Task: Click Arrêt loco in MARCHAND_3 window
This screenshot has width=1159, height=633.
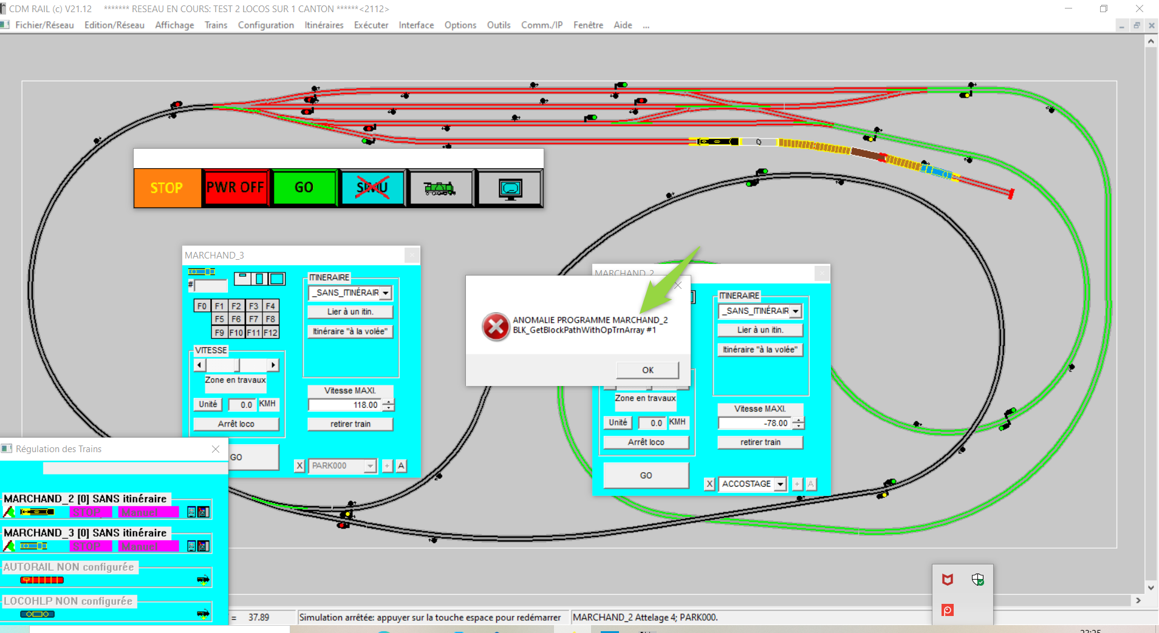Action: pyautogui.click(x=236, y=424)
